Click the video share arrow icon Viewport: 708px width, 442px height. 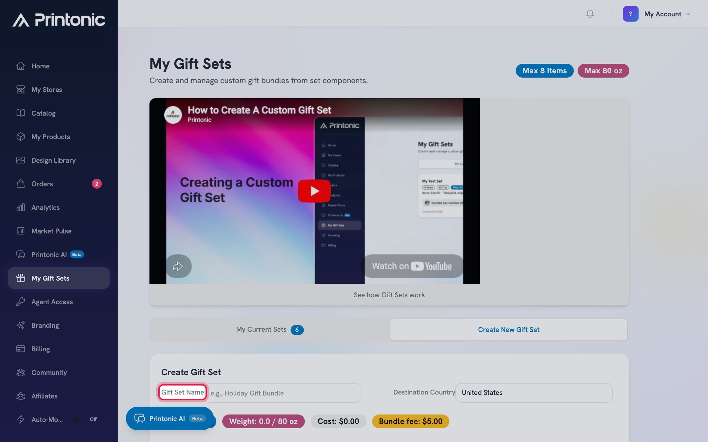pyautogui.click(x=178, y=266)
